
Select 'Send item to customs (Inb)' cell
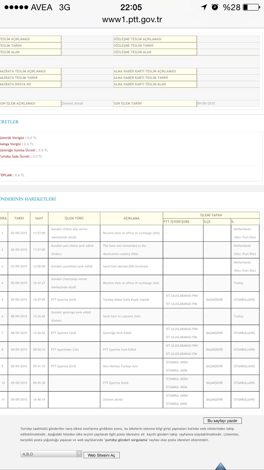(131, 316)
